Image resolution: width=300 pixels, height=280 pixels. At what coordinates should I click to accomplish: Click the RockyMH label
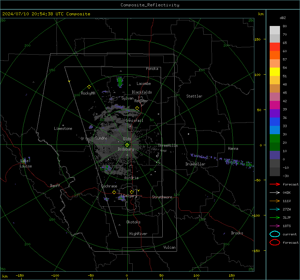(88, 93)
